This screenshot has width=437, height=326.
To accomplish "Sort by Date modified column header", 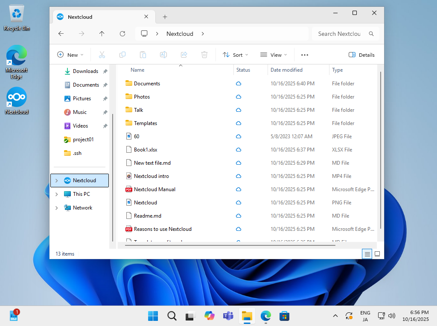I will 286,70.
